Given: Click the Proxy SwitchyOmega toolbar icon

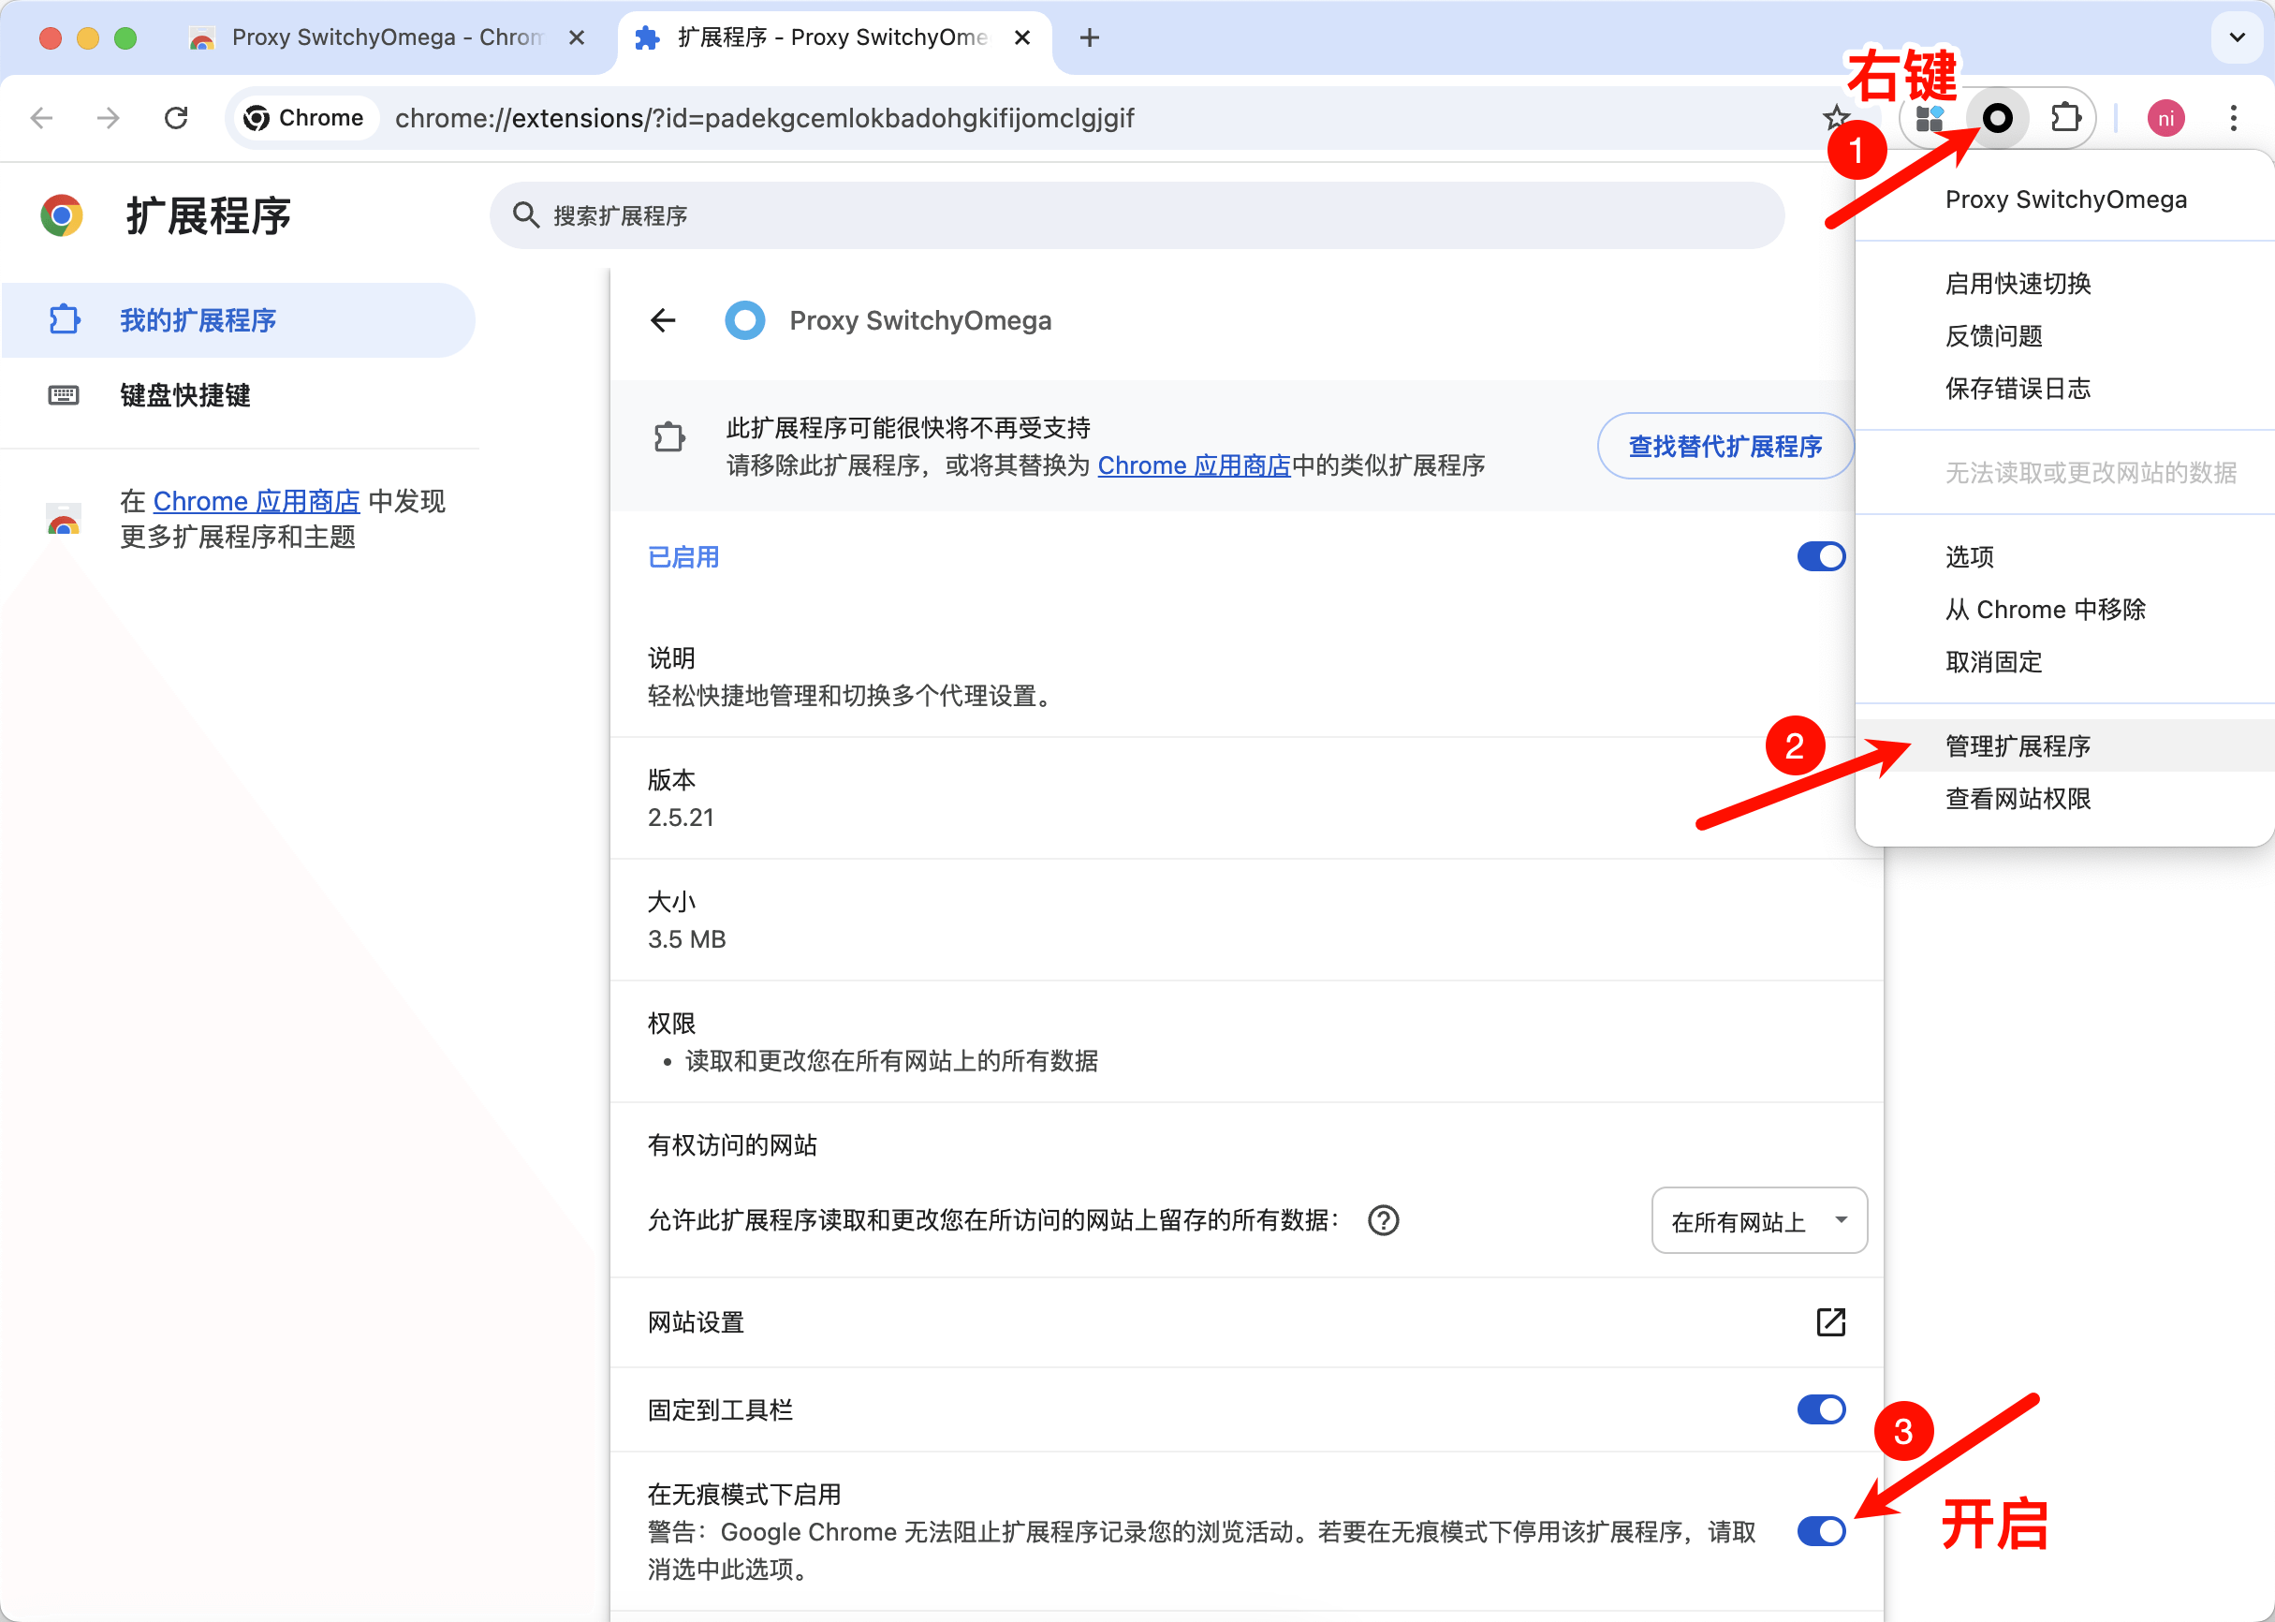Looking at the screenshot, I should [1998, 119].
